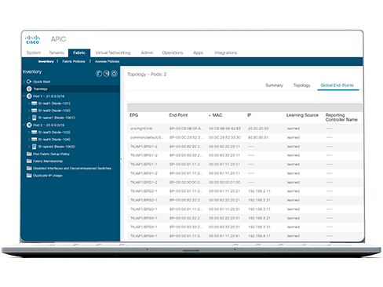This screenshot has width=383, height=287.
Task: Click the rightmost round icon beside Inventory heading
Action: (x=114, y=74)
